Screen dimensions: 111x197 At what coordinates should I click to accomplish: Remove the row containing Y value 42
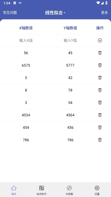coord(100,78)
